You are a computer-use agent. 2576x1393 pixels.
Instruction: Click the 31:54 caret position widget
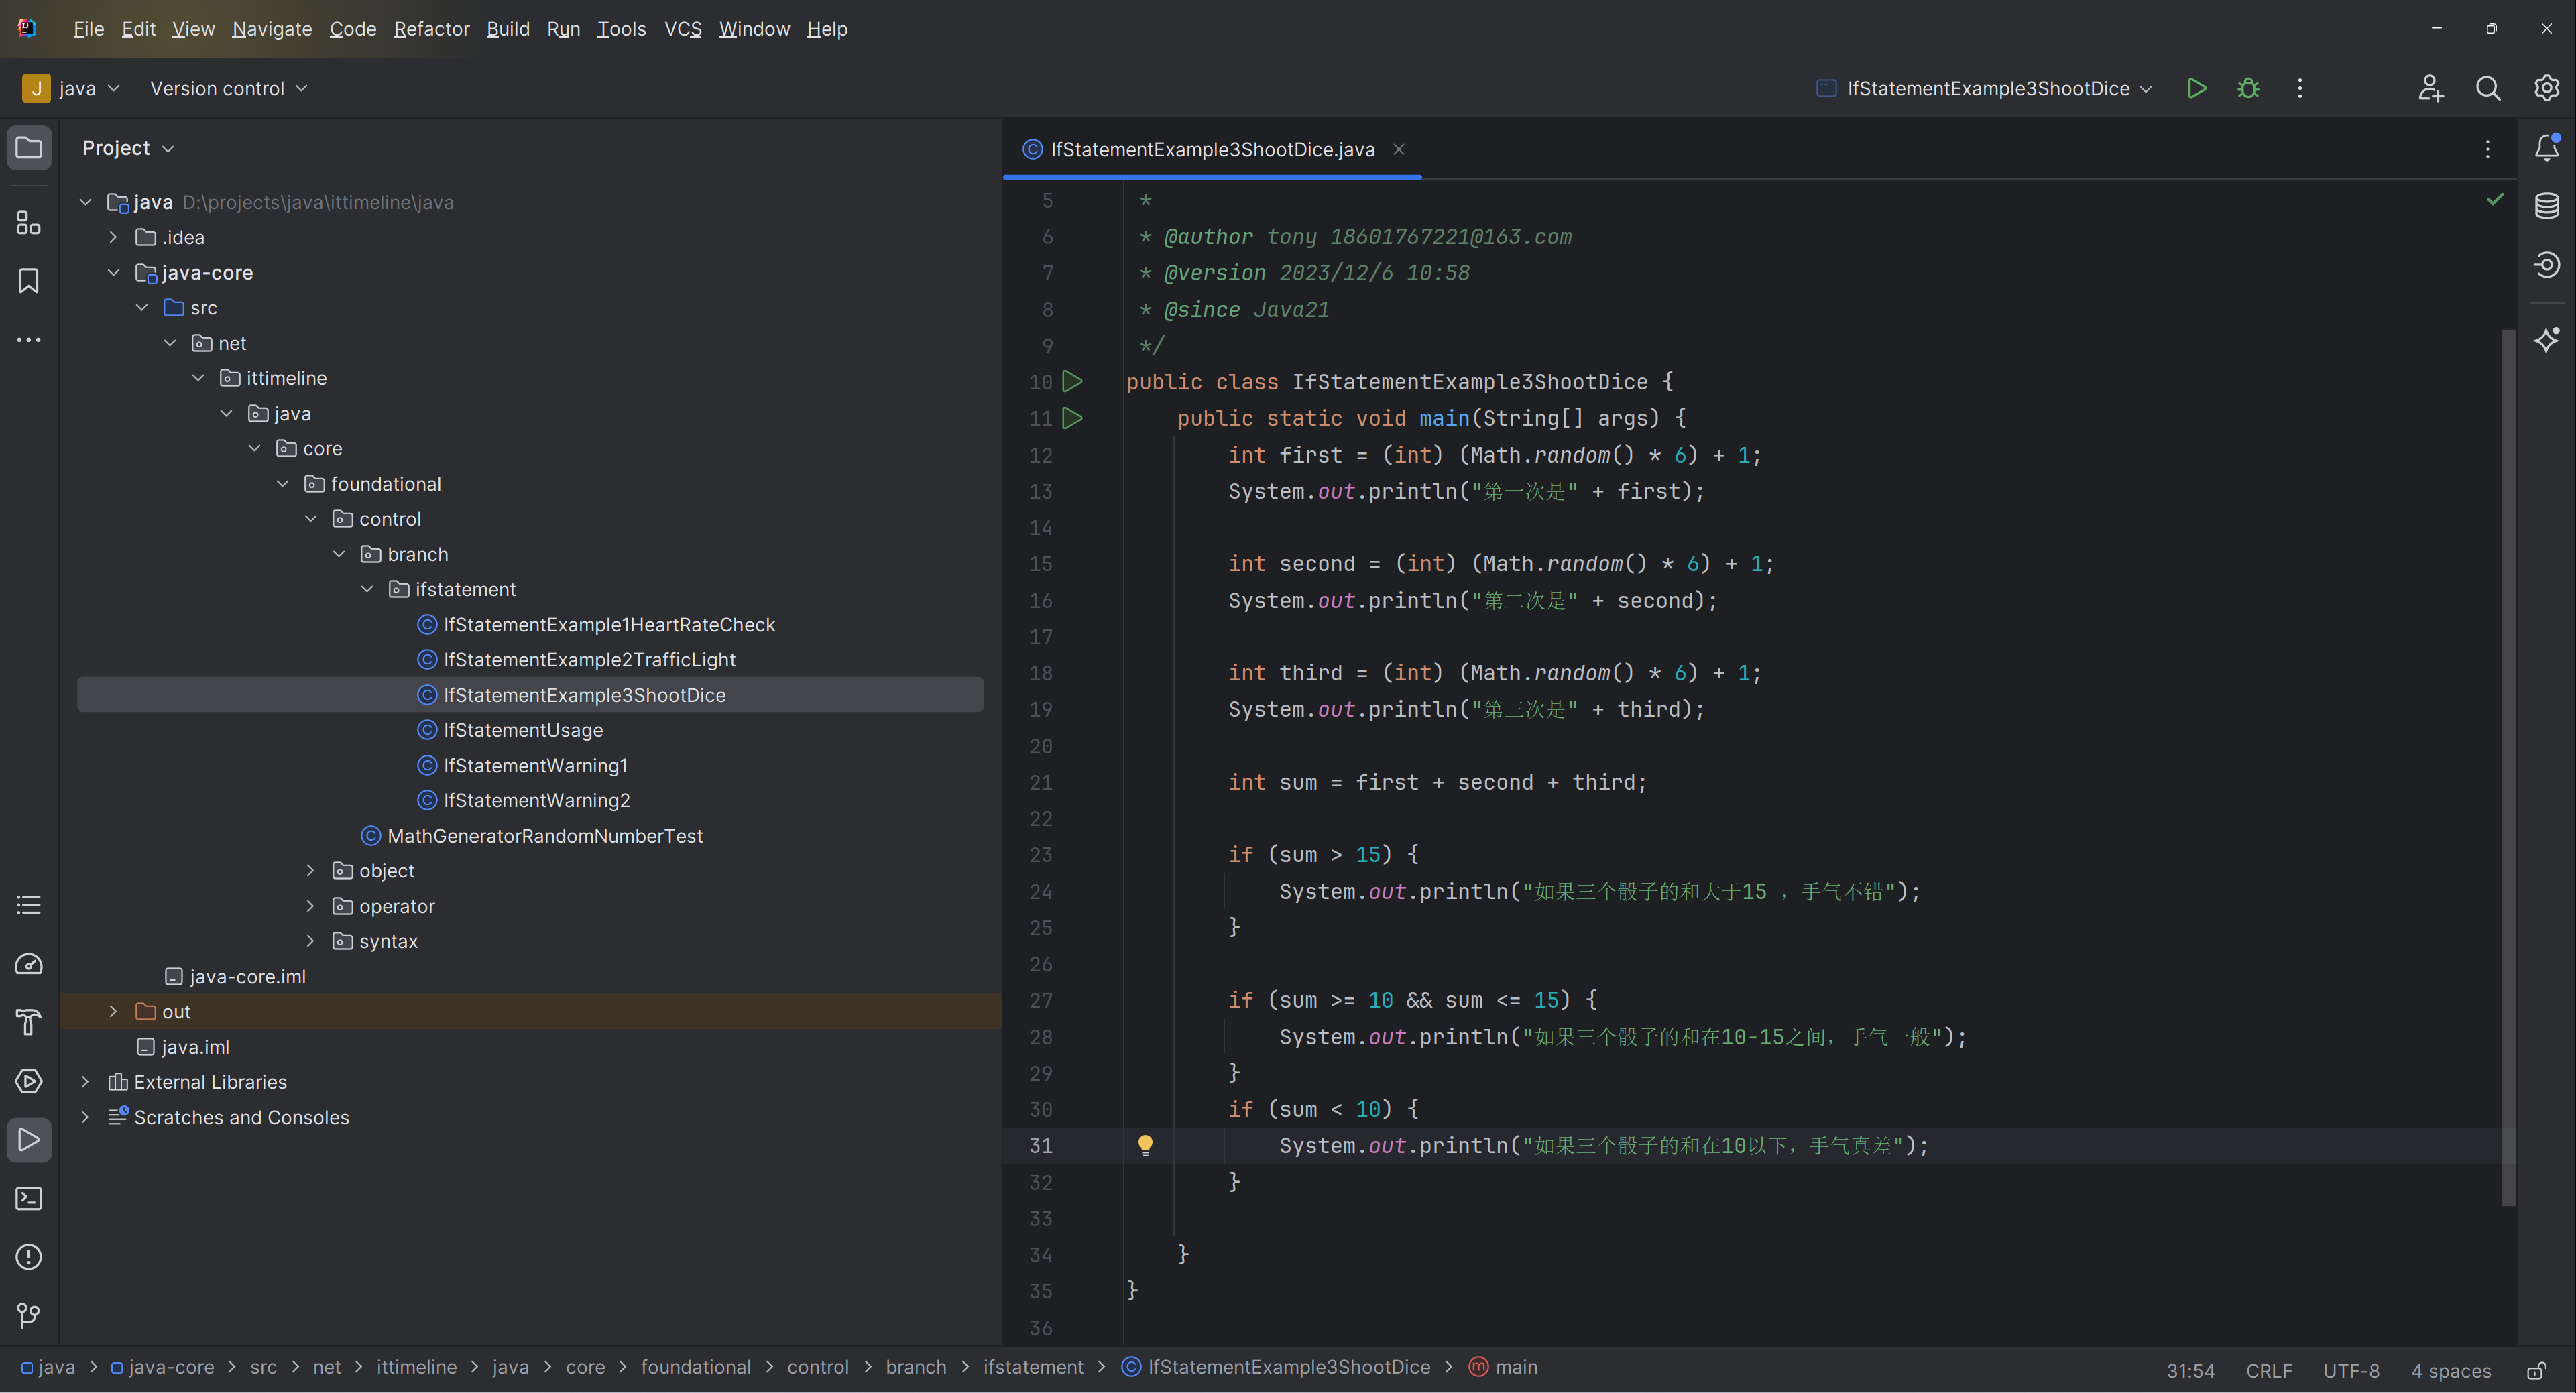point(2190,1370)
